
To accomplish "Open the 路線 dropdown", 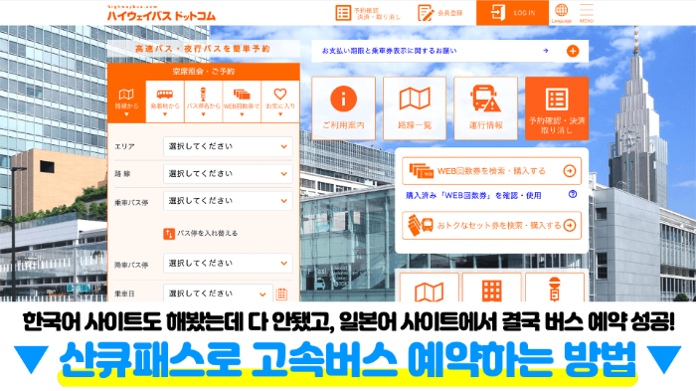I will [x=228, y=174].
